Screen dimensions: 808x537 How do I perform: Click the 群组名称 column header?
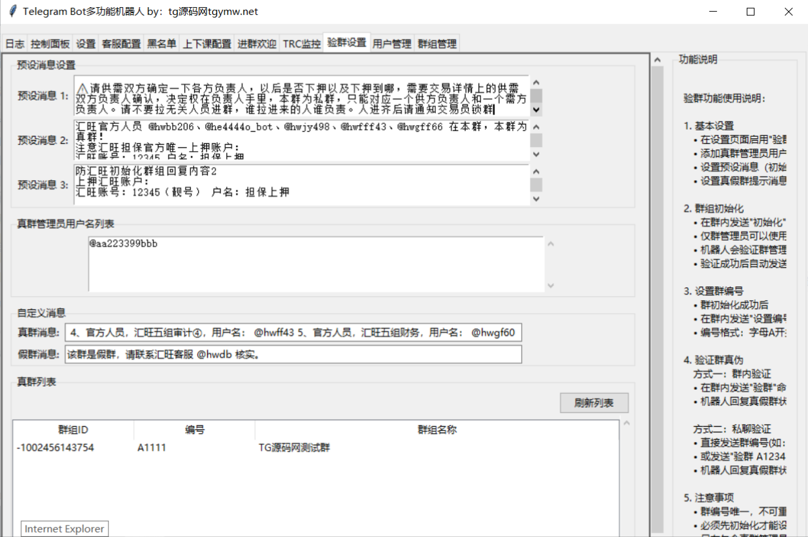pos(437,430)
